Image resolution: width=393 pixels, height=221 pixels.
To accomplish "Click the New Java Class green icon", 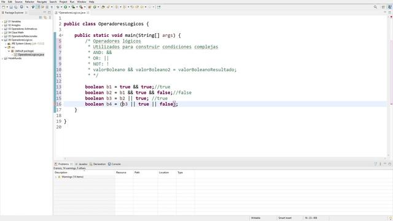I will pos(95,7).
